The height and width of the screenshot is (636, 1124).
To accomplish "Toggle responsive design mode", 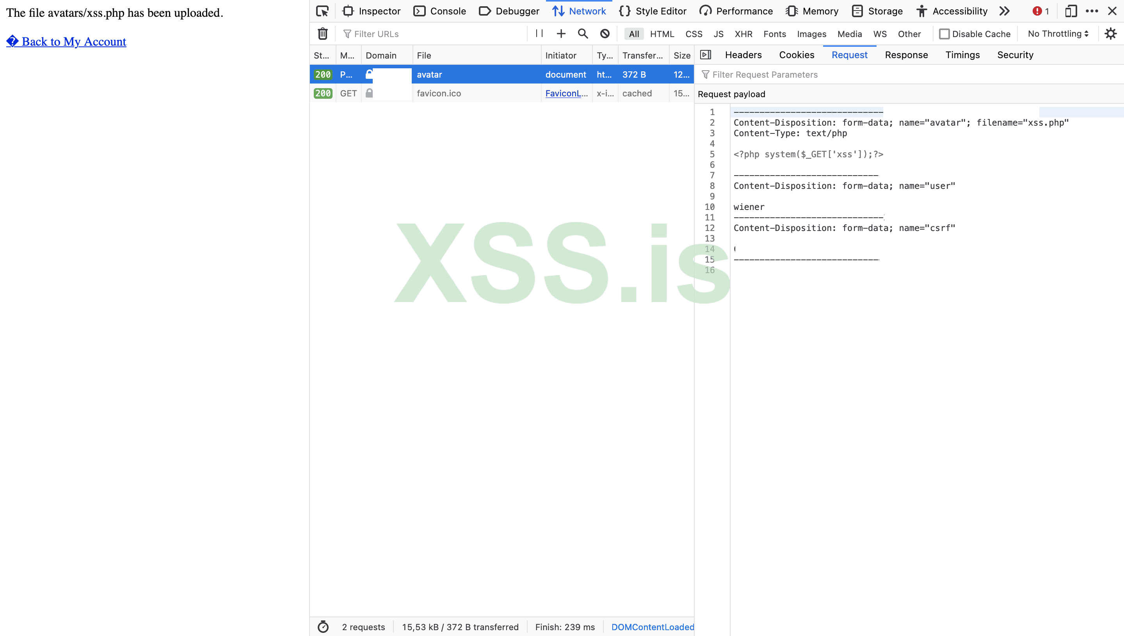I will [1071, 11].
